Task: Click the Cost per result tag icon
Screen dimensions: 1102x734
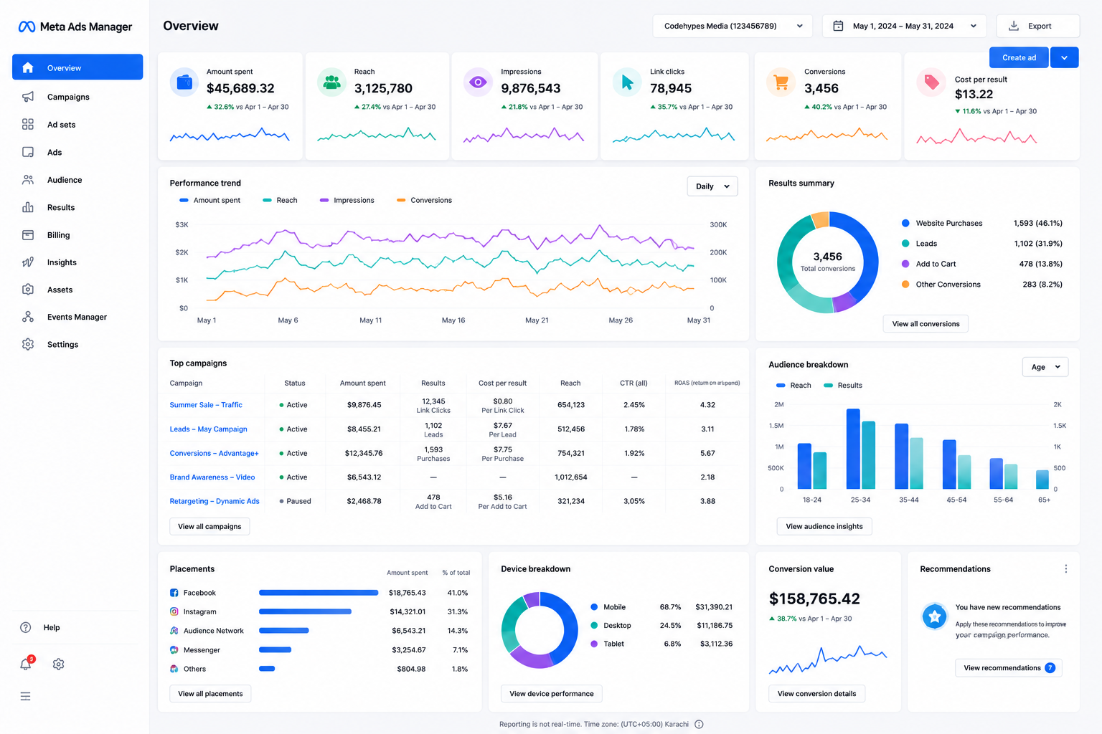Action: [x=931, y=82]
